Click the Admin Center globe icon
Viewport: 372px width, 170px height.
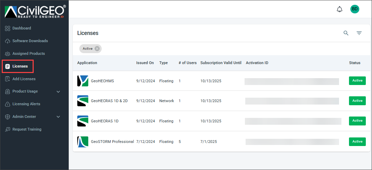(x=8, y=117)
